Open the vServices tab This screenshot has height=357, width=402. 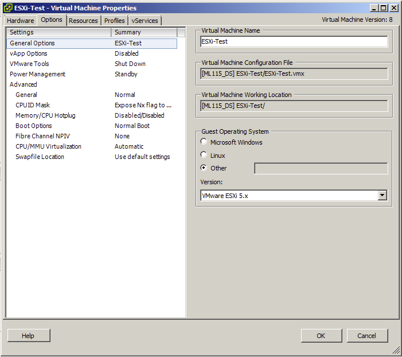pos(145,21)
